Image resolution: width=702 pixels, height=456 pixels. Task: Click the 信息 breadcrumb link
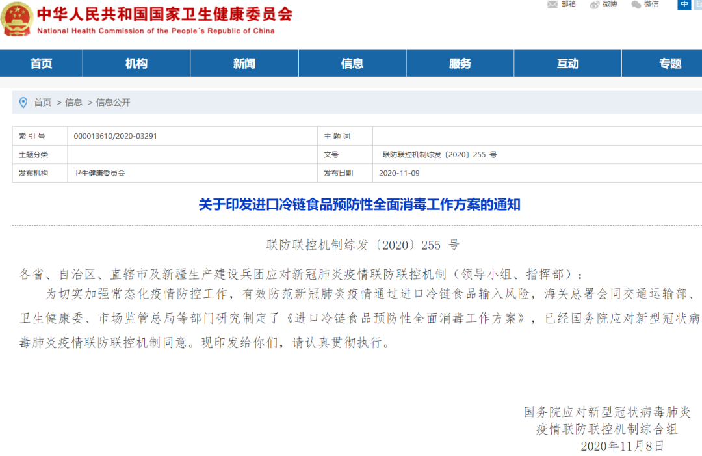(73, 102)
